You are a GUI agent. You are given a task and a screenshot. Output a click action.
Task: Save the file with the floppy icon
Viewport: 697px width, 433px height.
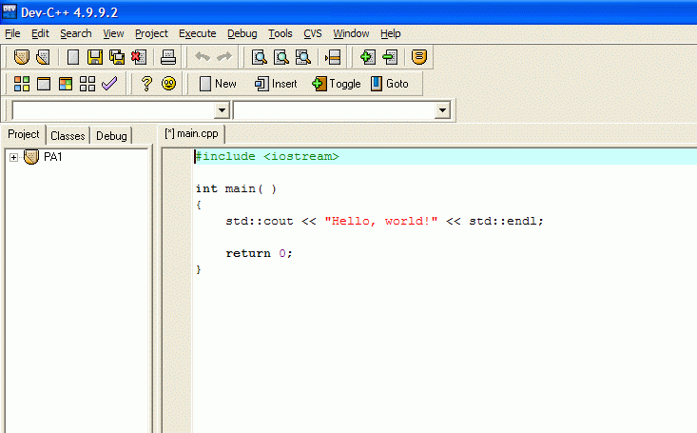point(95,57)
